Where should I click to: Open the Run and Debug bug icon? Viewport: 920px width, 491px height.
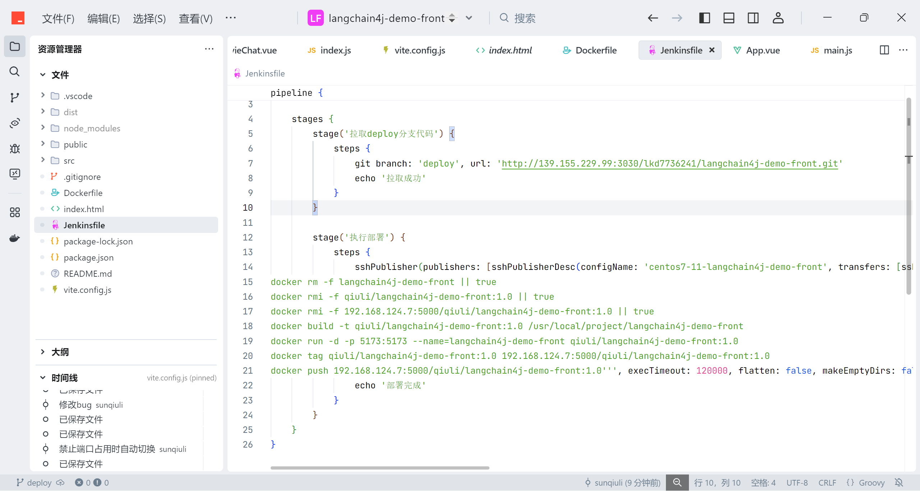[14, 148]
